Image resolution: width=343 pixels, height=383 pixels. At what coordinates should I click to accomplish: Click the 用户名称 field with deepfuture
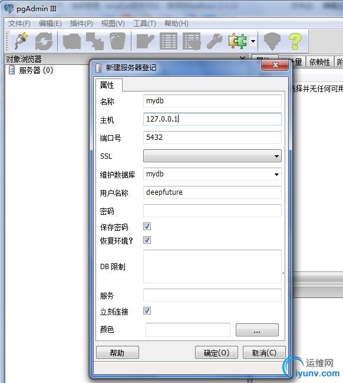point(212,192)
